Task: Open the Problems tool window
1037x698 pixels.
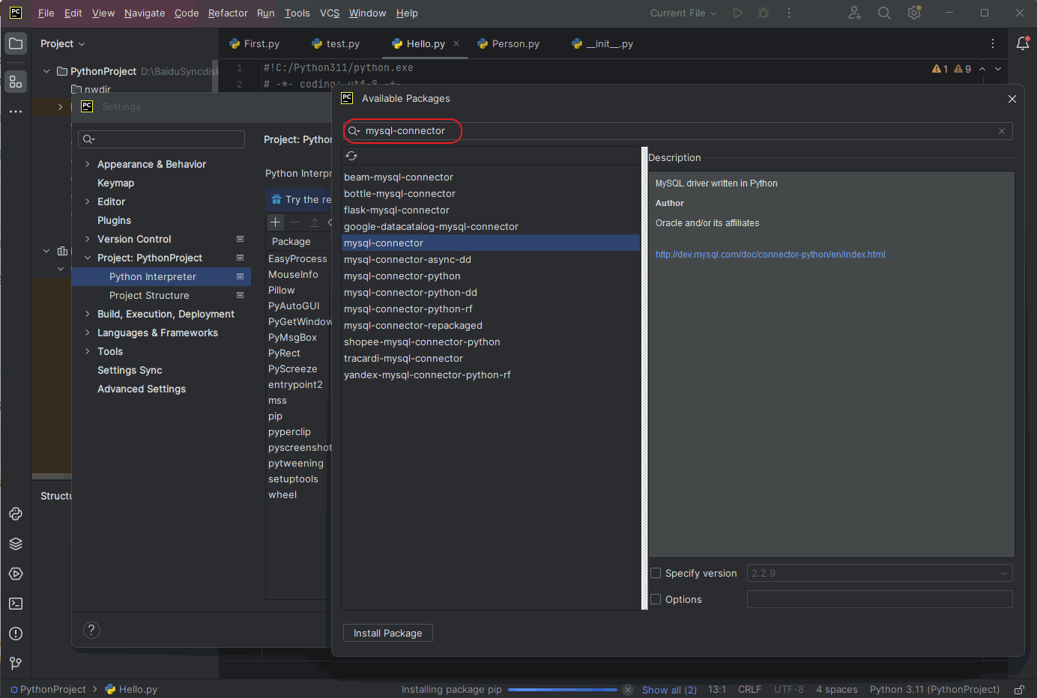Action: 16,634
